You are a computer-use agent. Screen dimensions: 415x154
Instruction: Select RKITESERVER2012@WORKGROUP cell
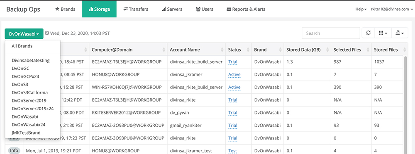click(126, 113)
